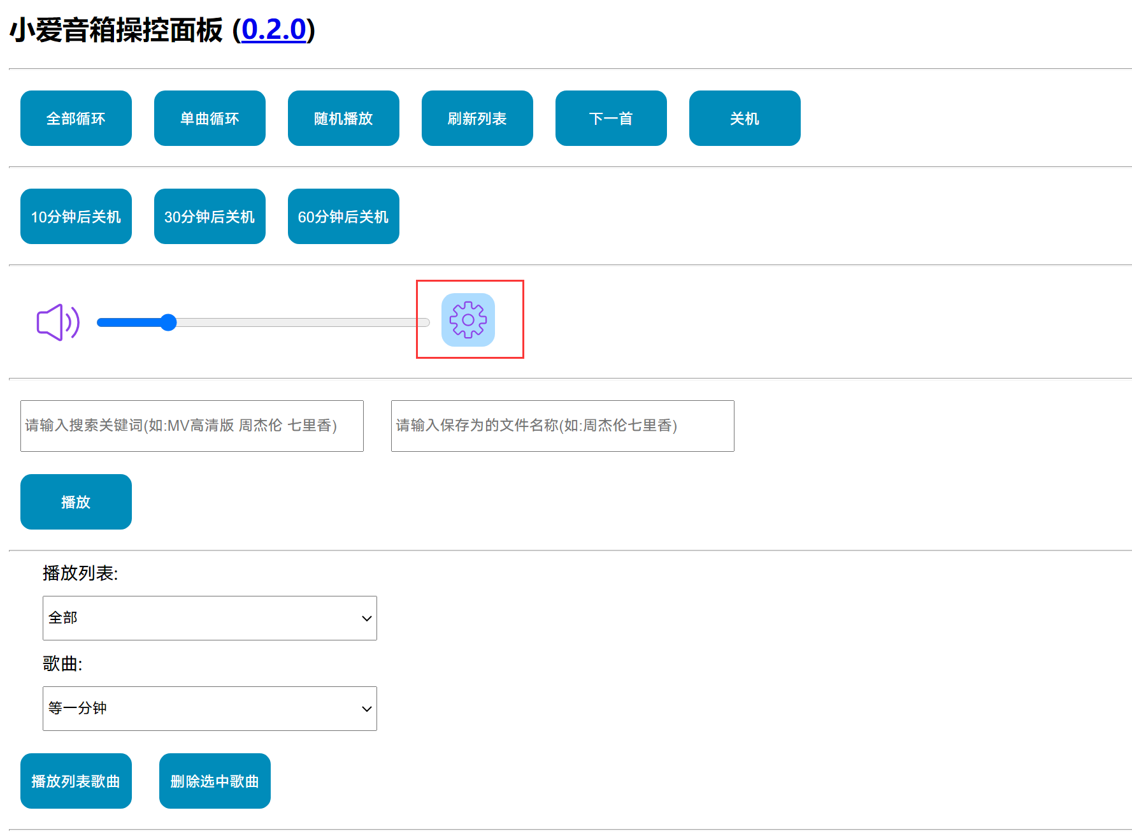Switch to 单曲循环 single repeat
1132x838 pixels.
210,119
